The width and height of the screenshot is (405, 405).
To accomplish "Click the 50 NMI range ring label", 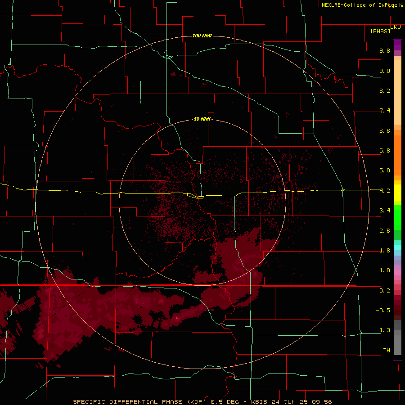I will tap(202, 119).
